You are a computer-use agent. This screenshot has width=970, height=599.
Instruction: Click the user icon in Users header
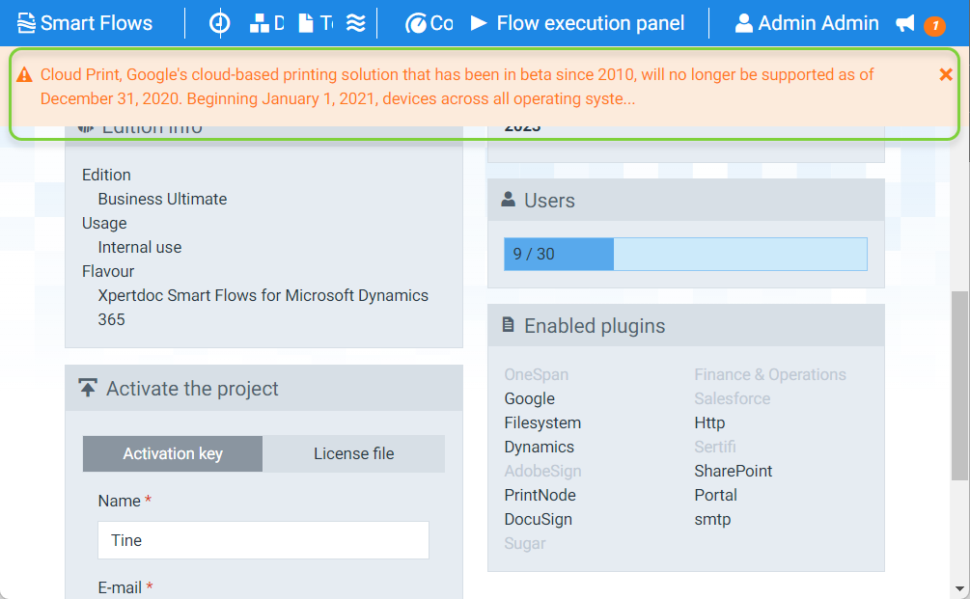(509, 199)
